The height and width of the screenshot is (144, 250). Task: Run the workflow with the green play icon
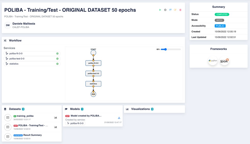tap(160, 10)
